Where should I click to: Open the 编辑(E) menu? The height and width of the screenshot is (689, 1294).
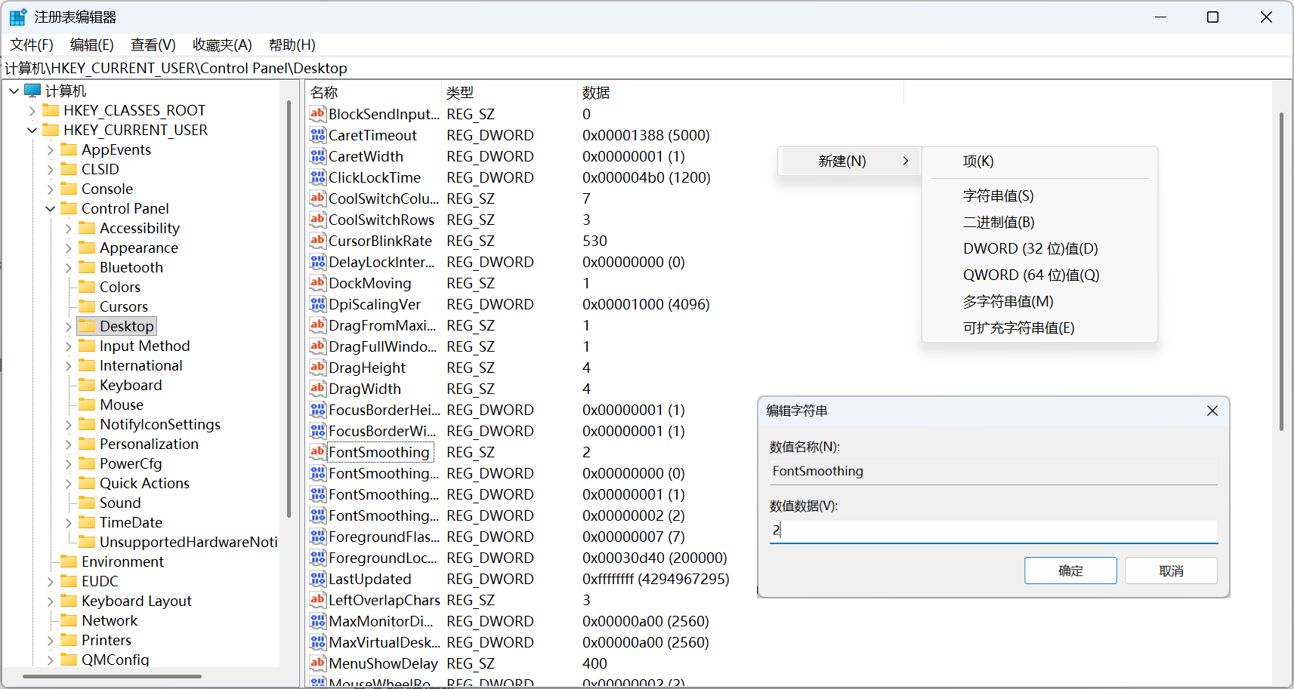click(91, 45)
